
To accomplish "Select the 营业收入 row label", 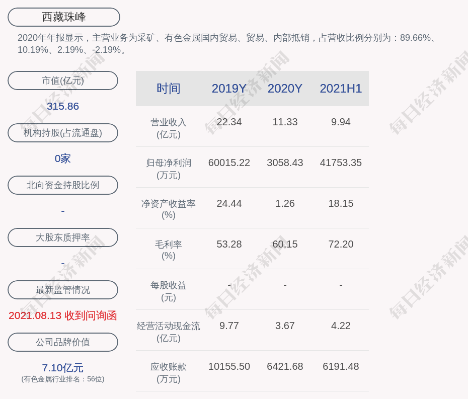I will coord(169,128).
